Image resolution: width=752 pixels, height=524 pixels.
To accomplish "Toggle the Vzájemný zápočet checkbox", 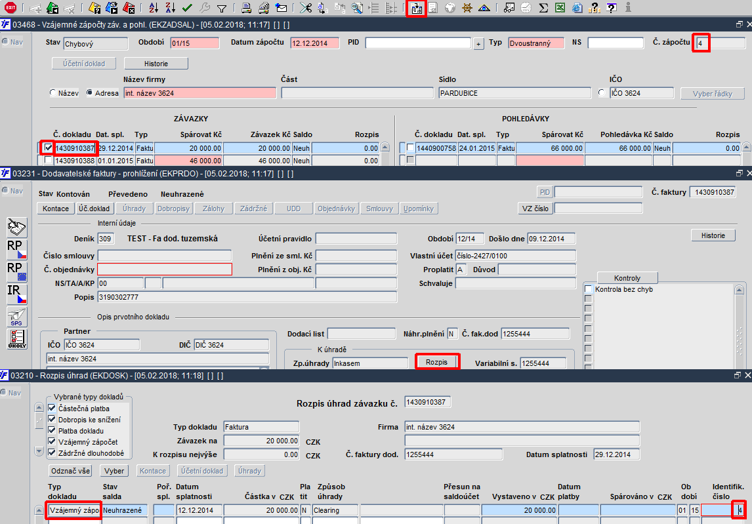I will click(52, 441).
